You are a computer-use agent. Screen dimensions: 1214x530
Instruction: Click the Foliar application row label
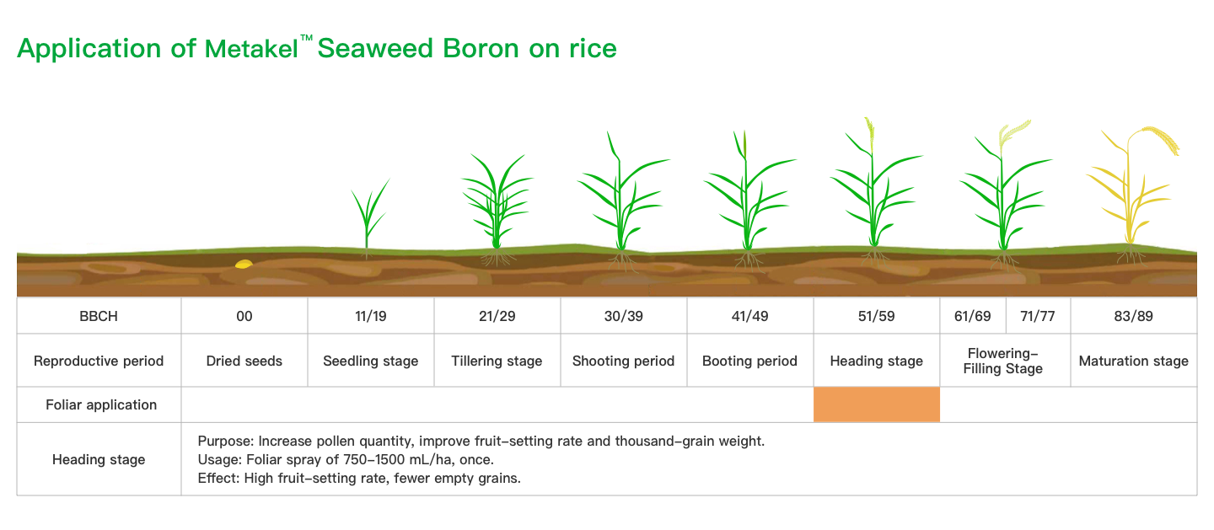(100, 404)
